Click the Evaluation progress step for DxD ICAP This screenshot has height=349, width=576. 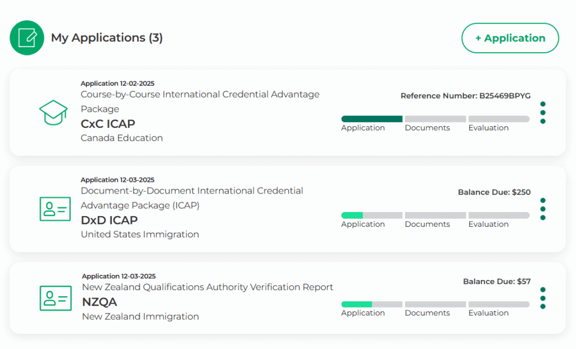[498, 215]
